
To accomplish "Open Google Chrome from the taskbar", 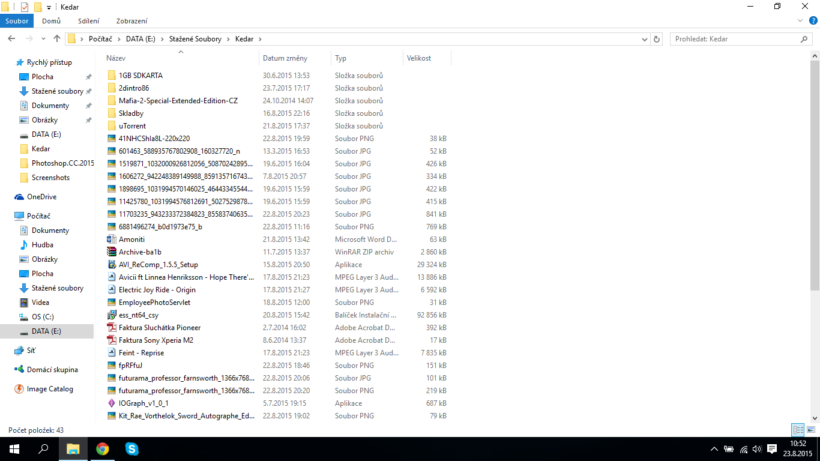I will 103,448.
